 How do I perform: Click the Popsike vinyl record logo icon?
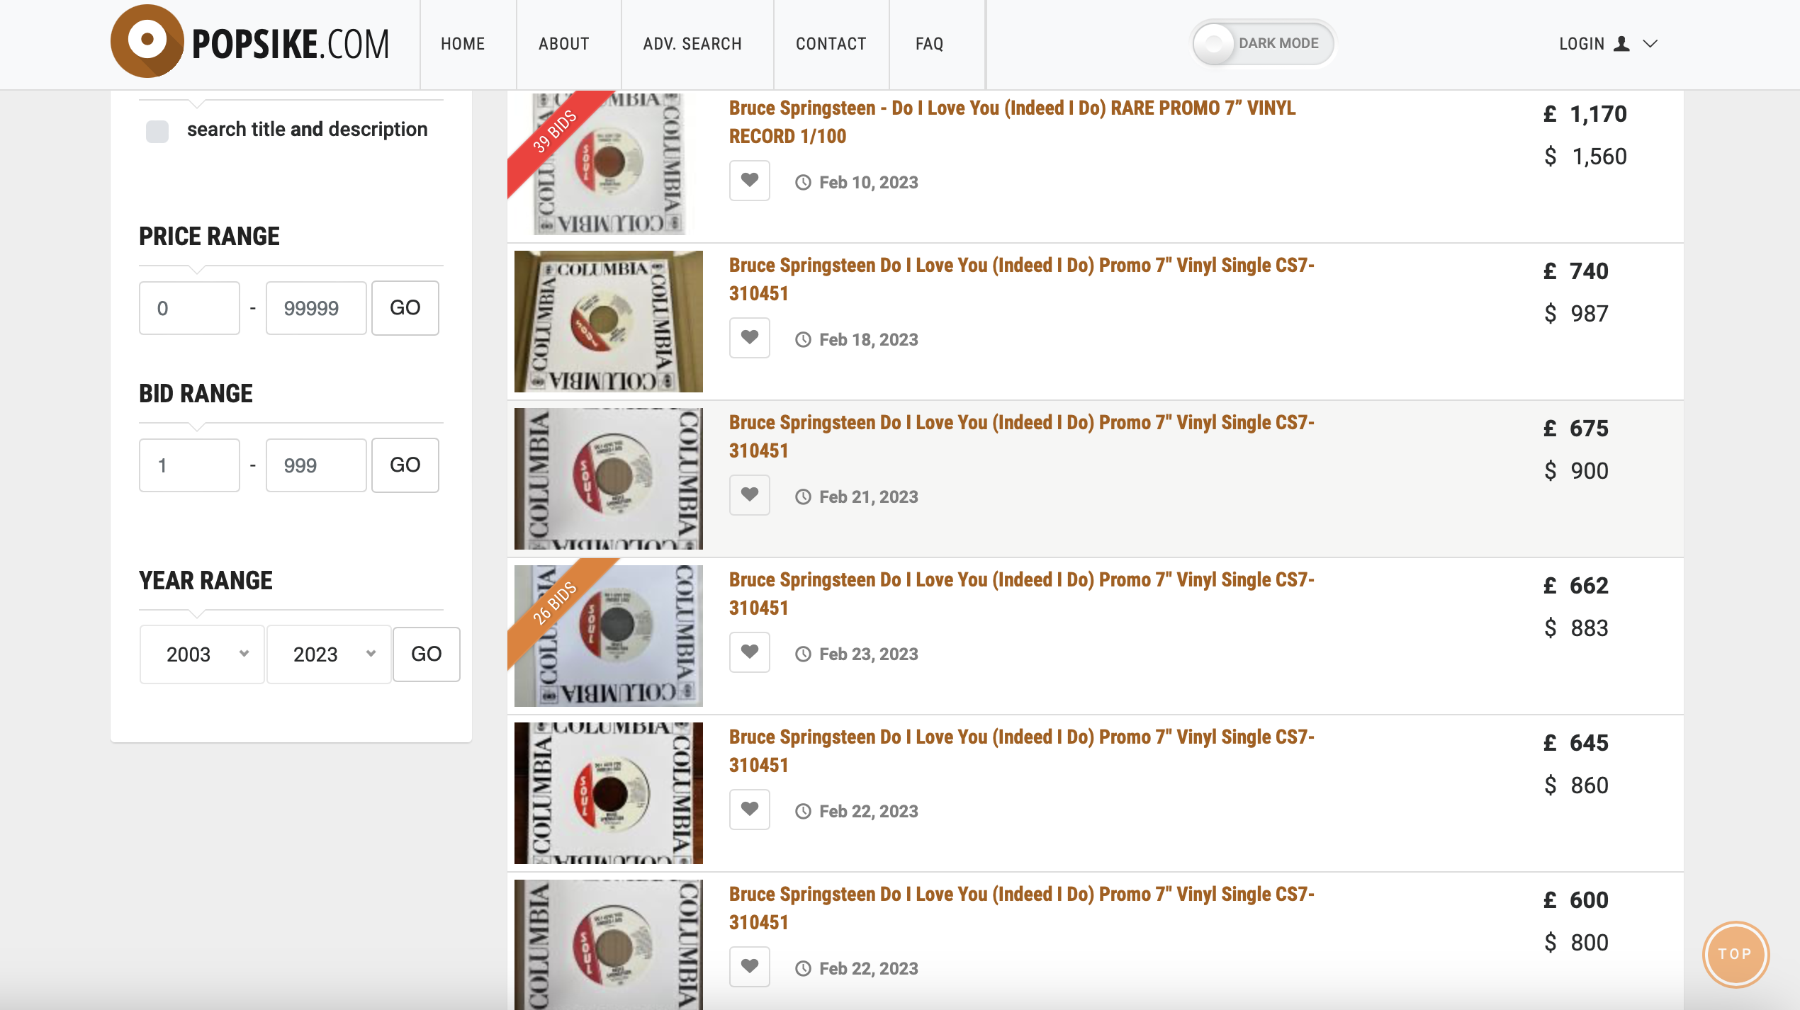tap(147, 41)
